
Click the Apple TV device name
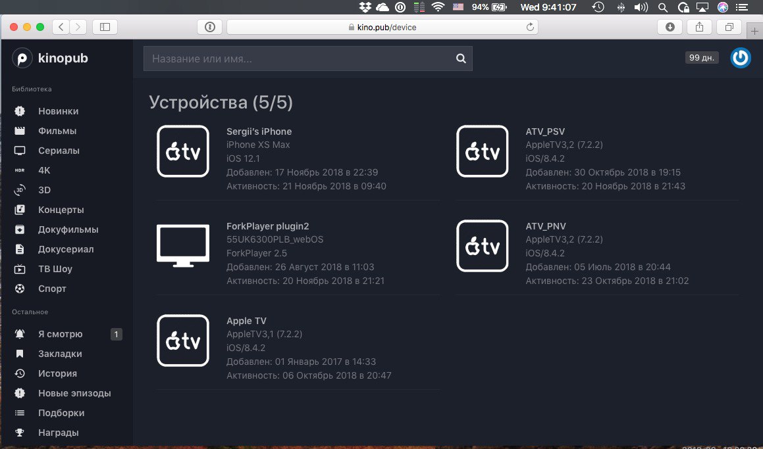click(x=246, y=321)
